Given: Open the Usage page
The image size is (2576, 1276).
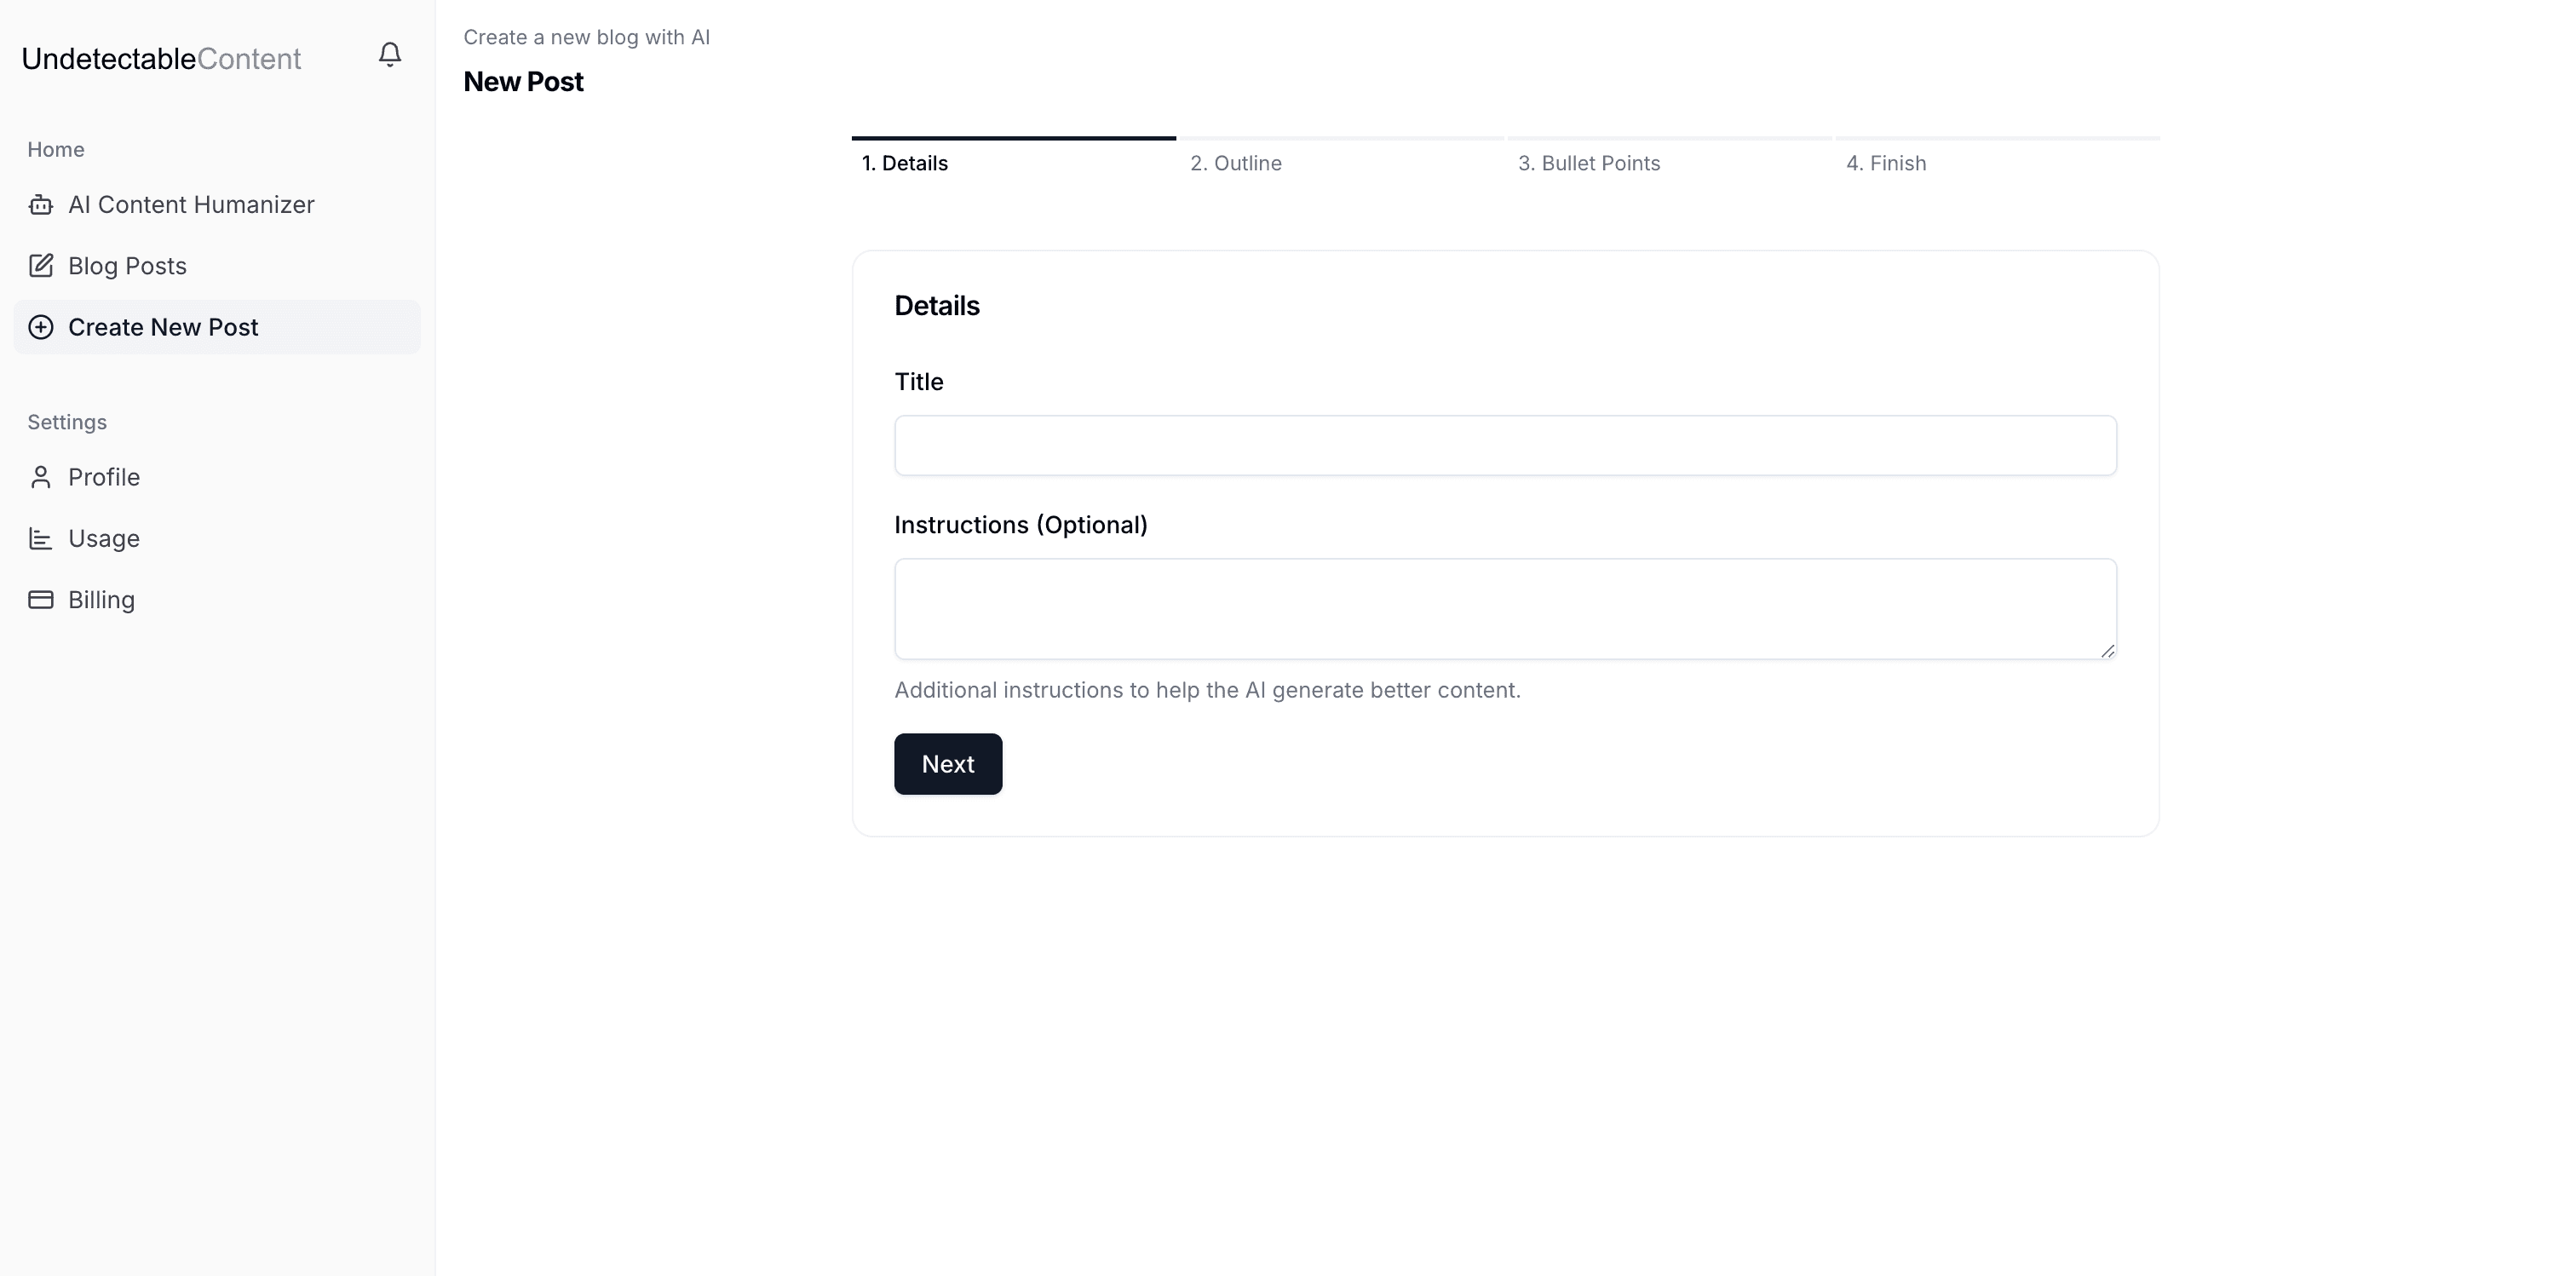Looking at the screenshot, I should [x=103, y=538].
